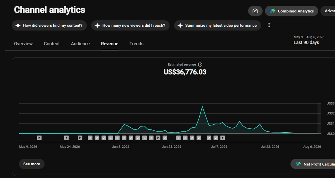Click 'See more' under the chart
335x178 pixels.
(x=31, y=164)
